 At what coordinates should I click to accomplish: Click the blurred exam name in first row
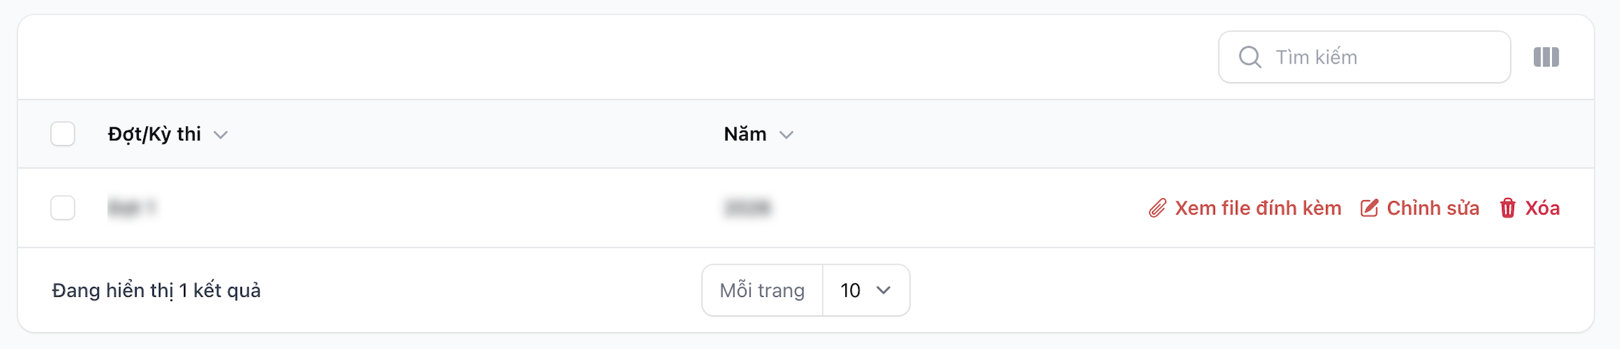coord(132,208)
